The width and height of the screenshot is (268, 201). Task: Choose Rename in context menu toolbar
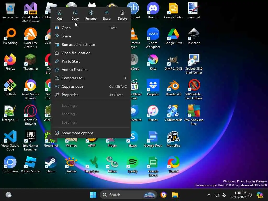click(91, 15)
